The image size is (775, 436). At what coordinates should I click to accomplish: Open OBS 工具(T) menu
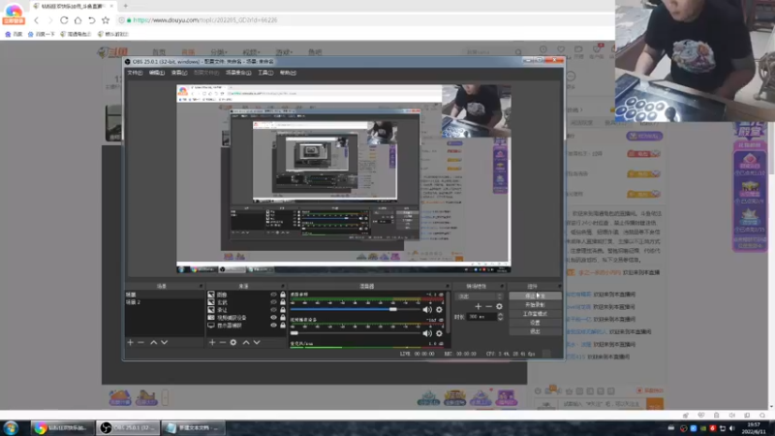[265, 73]
